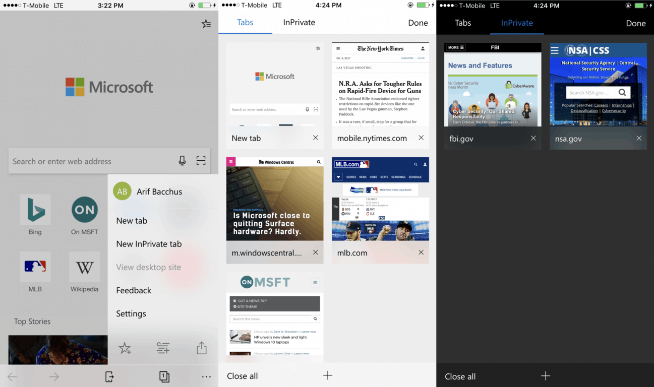Select InPrivate tab in the dark view

coord(517,23)
